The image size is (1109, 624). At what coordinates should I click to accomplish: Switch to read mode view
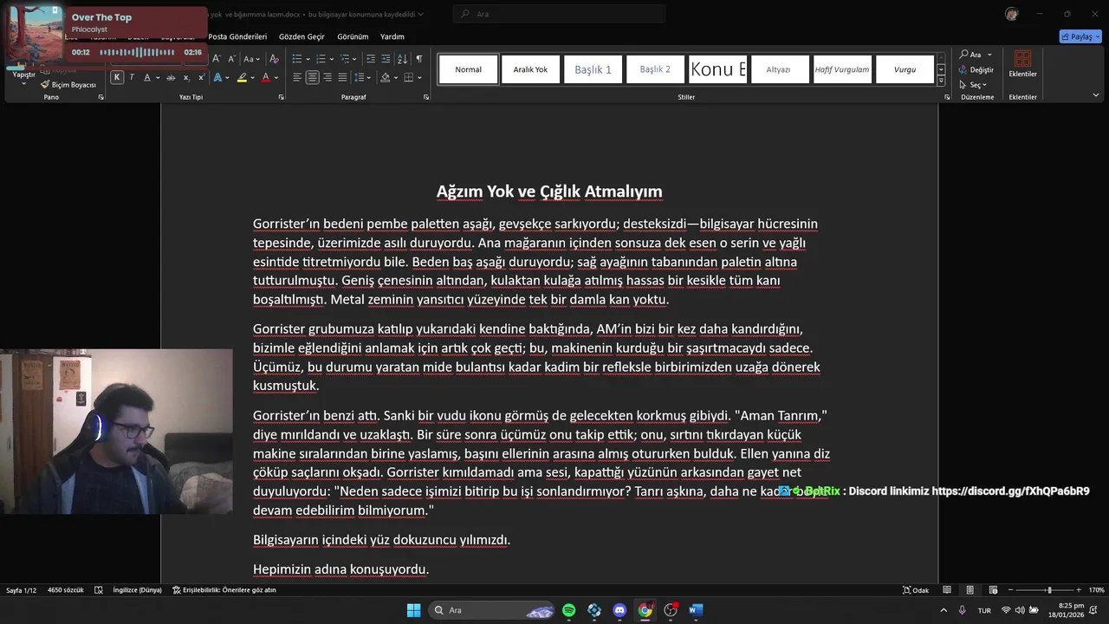click(x=947, y=590)
